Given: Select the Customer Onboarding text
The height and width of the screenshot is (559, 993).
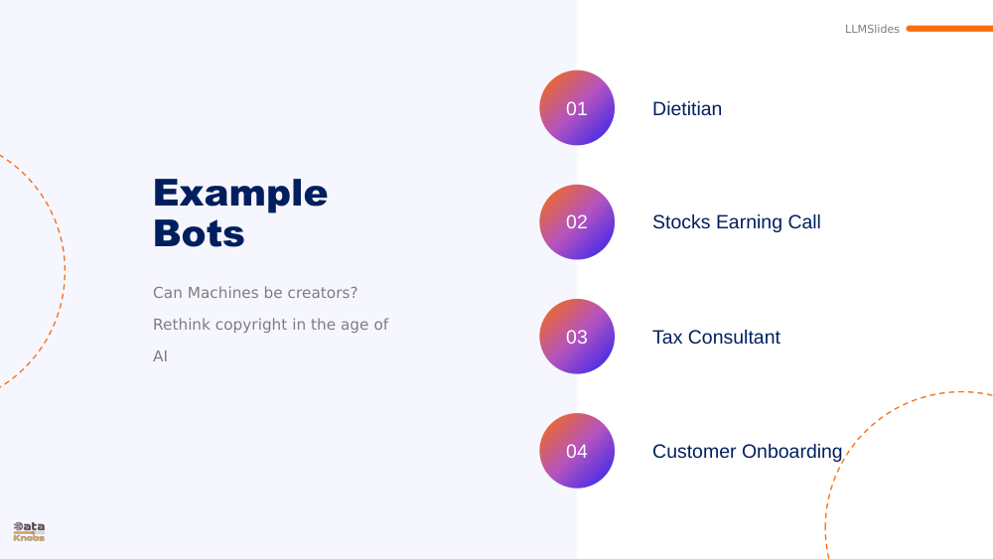Looking at the screenshot, I should tap(748, 452).
